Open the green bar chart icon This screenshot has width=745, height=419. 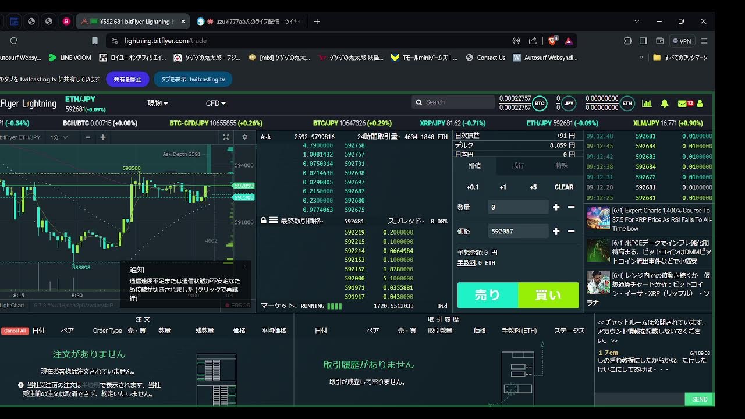(647, 104)
